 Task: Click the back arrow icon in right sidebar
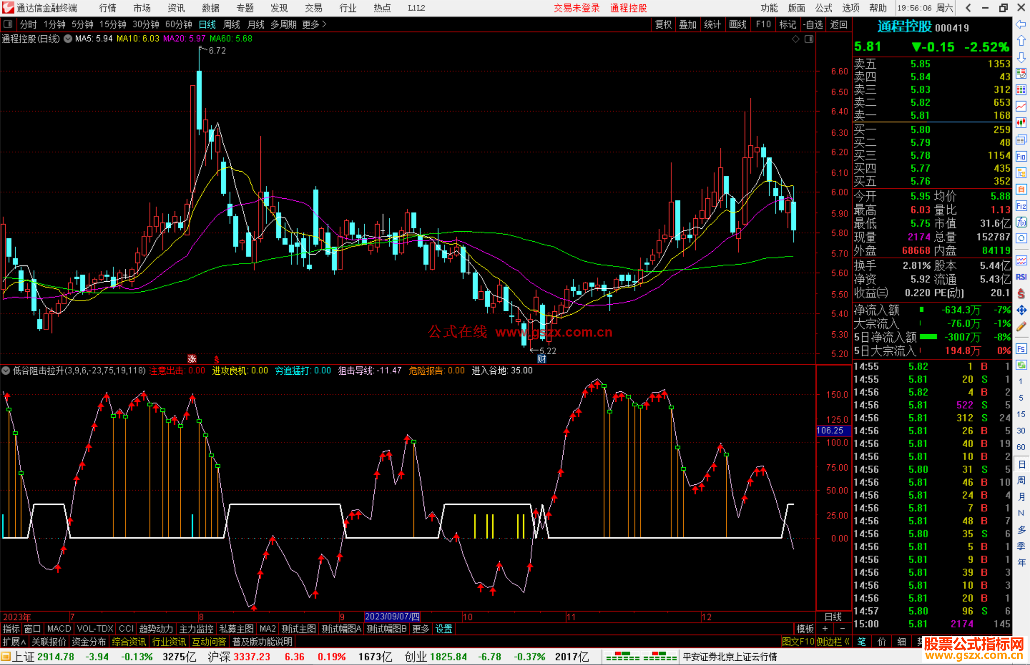[x=1021, y=24]
